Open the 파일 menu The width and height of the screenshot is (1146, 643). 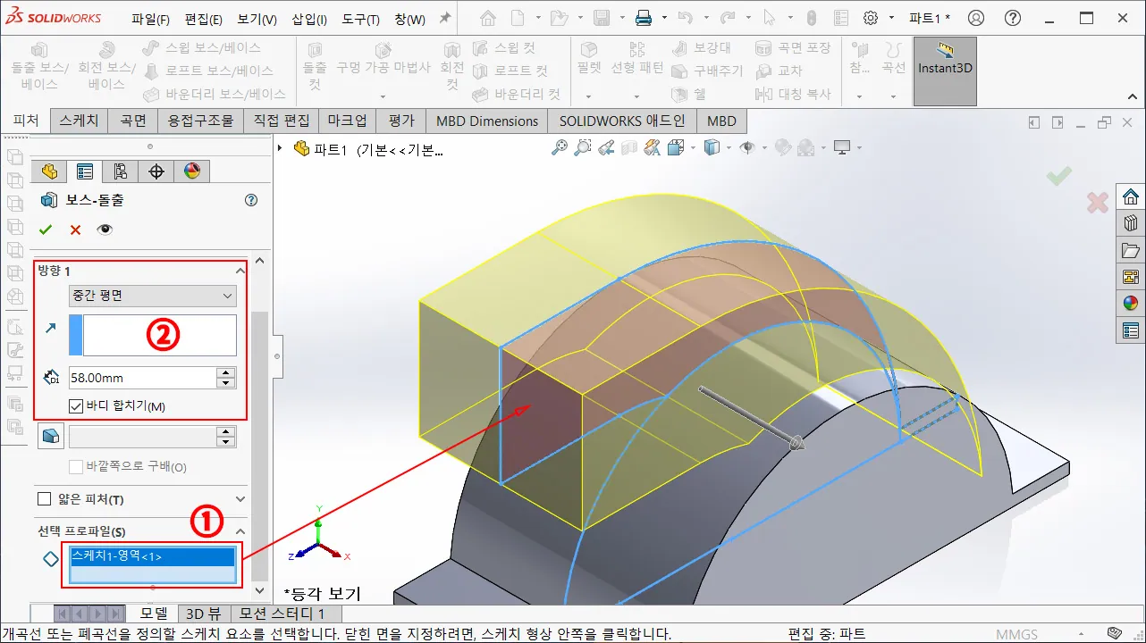(x=150, y=19)
